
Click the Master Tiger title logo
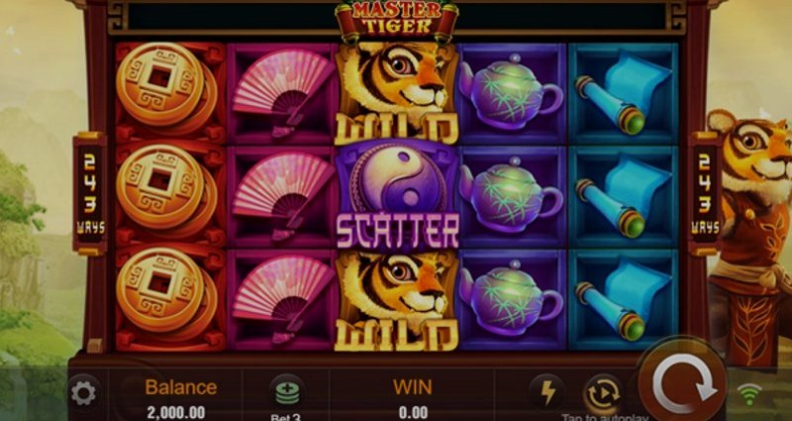click(x=397, y=20)
